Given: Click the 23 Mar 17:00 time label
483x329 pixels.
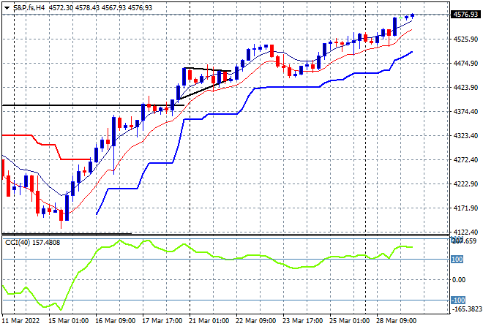Looking at the screenshot, I should coord(302,321).
